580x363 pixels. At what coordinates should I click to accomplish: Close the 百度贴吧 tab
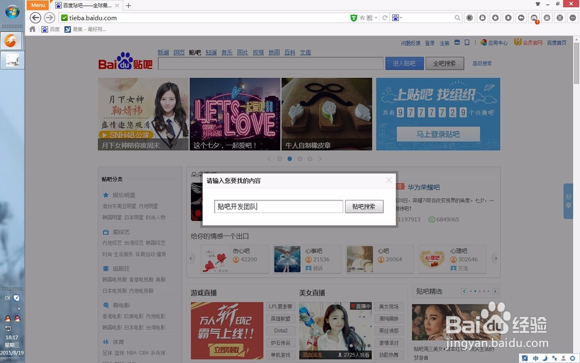click(x=117, y=6)
